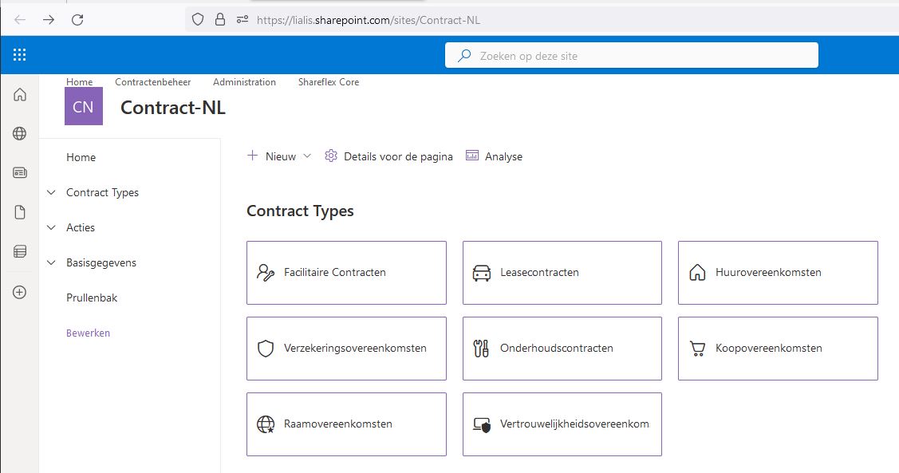Image resolution: width=899 pixels, height=473 pixels.
Task: Collapse the Contract Types navigation chevron
Action: tap(51, 193)
